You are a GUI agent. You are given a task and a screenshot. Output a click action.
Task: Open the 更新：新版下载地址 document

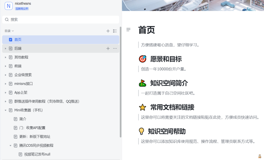click(35, 137)
